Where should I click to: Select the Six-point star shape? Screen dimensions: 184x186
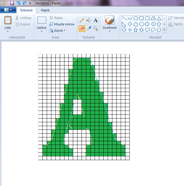click(141, 30)
